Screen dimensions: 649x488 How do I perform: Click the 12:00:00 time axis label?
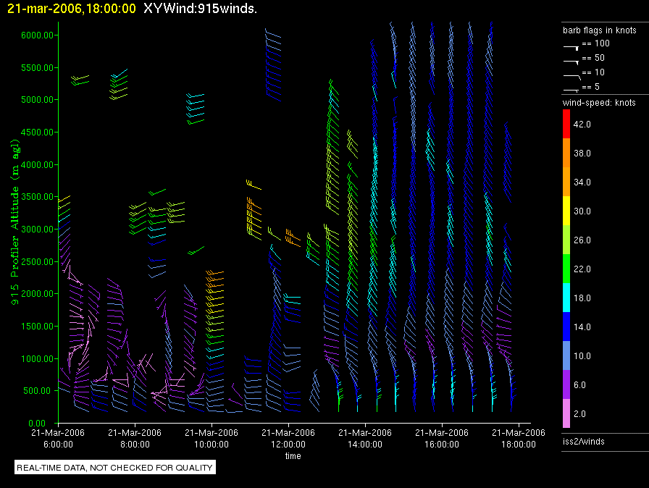(x=288, y=444)
